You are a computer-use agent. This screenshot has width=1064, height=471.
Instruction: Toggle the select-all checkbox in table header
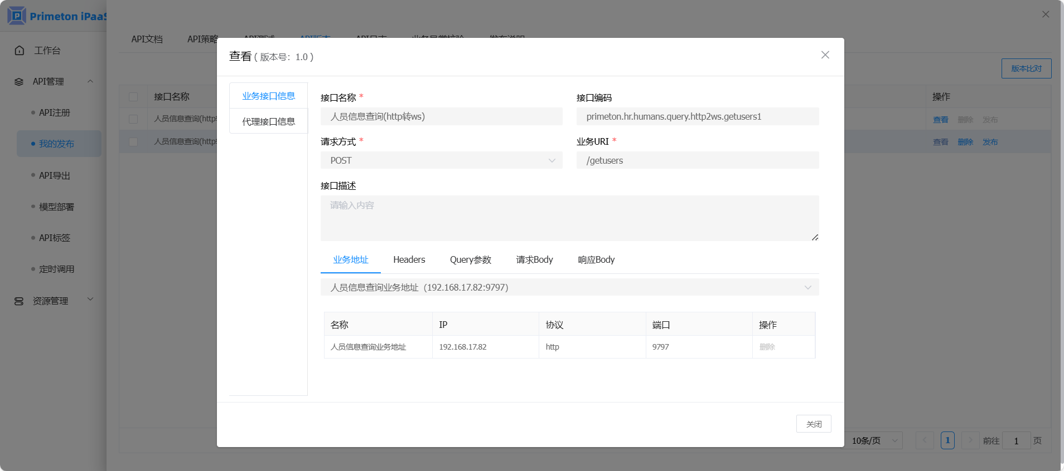click(x=133, y=97)
